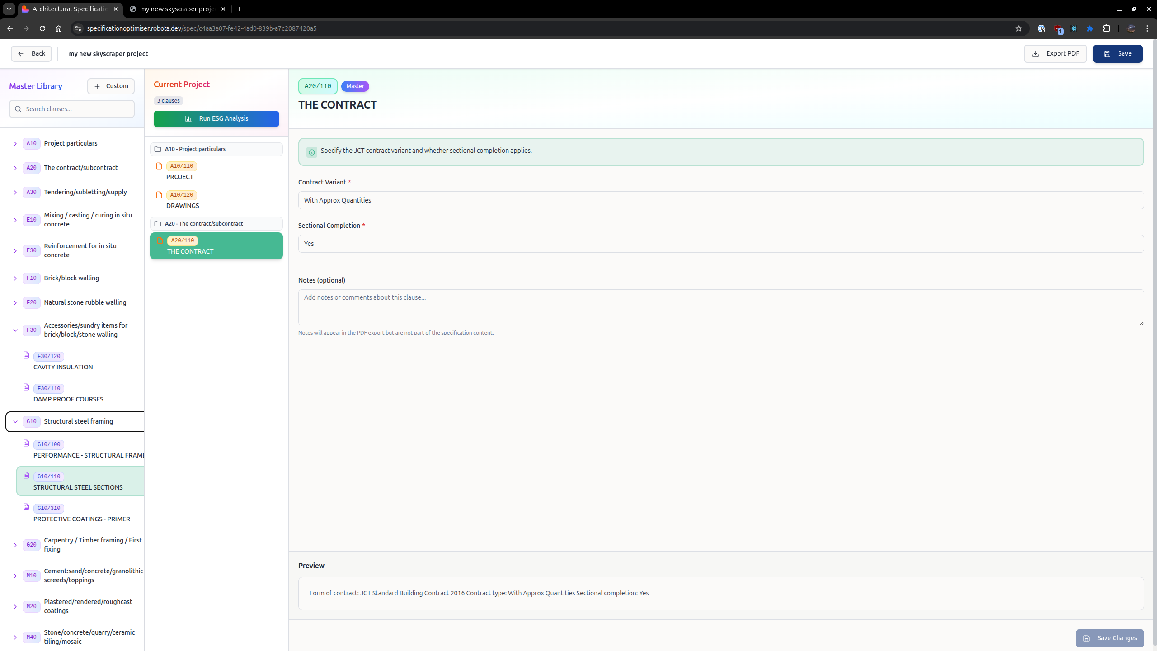Open the browser extensions puzzle icon

1106,28
